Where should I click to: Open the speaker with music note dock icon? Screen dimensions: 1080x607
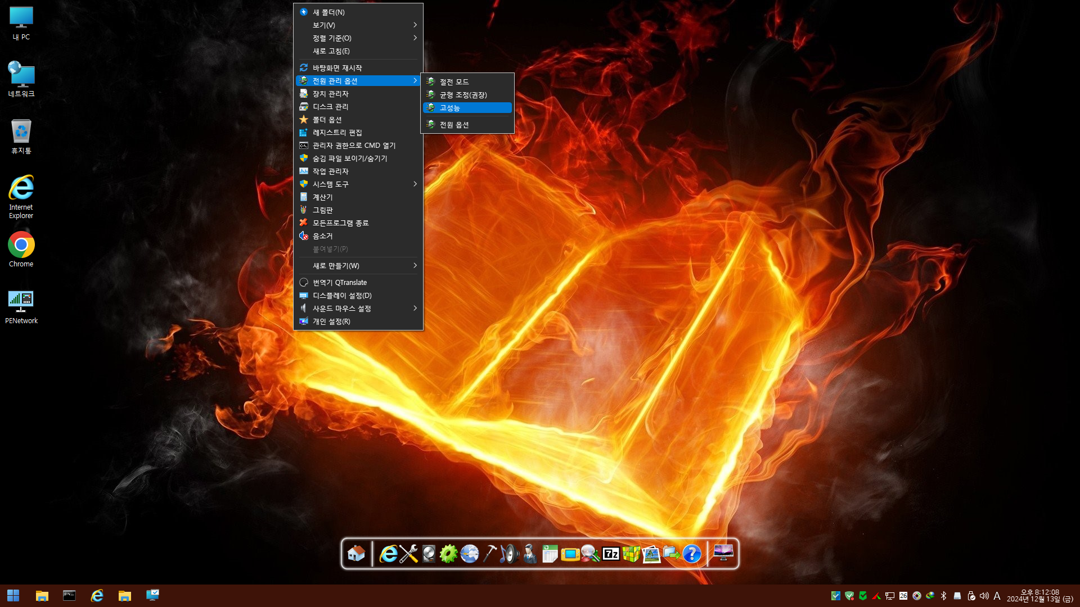click(x=510, y=554)
